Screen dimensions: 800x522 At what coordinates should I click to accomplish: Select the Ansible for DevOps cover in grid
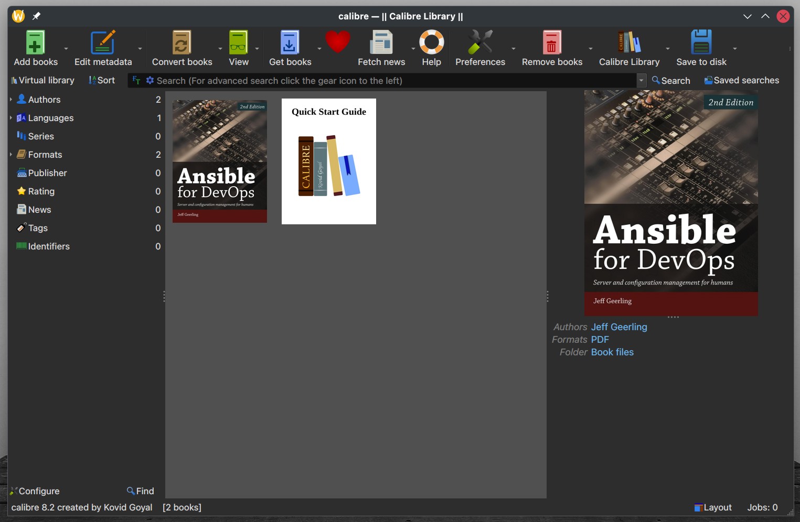pyautogui.click(x=220, y=161)
